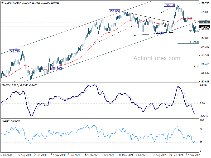The image size is (211, 158).
Task: Click the RSI 100 scale label
Action: pyautogui.click(x=202, y=120)
